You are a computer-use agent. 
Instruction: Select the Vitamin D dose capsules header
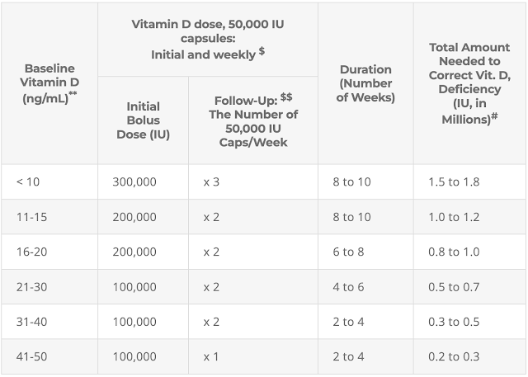(x=207, y=39)
